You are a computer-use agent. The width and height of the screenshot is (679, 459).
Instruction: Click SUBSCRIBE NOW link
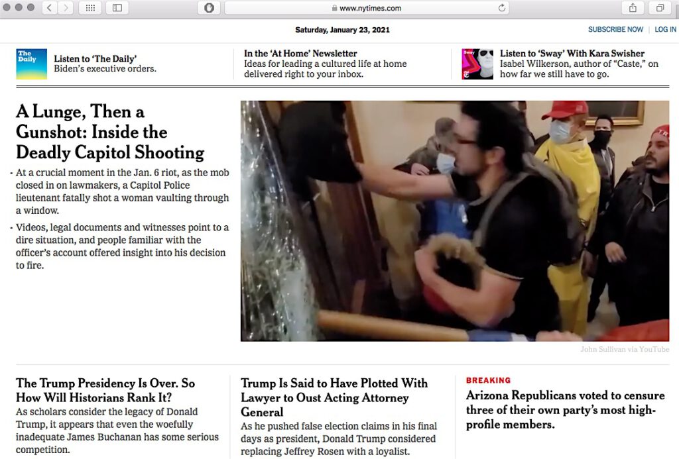(x=615, y=29)
